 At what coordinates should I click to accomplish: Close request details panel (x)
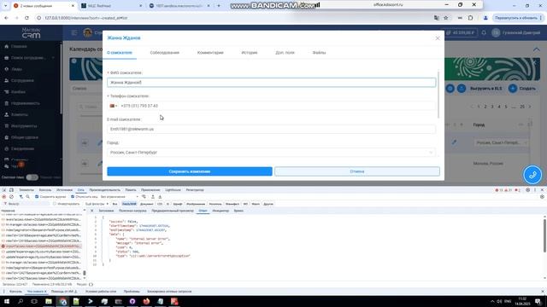pos(91,211)
